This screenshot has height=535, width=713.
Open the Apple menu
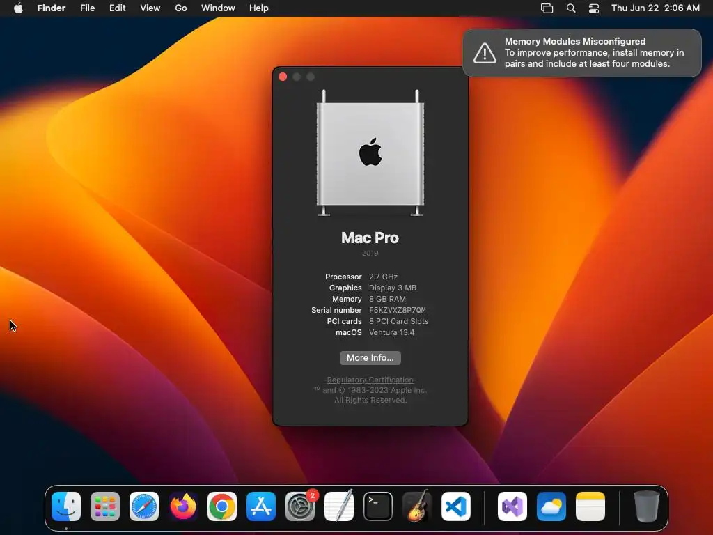[x=18, y=8]
